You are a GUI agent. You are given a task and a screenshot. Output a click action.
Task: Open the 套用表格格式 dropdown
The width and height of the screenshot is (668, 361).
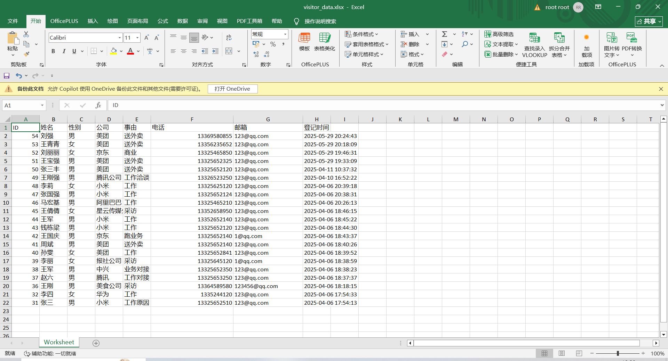(367, 44)
